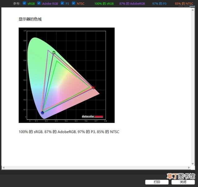Screen dimensions: 198x187
Task: Click the 打印 (Print) button
Action: point(157,182)
